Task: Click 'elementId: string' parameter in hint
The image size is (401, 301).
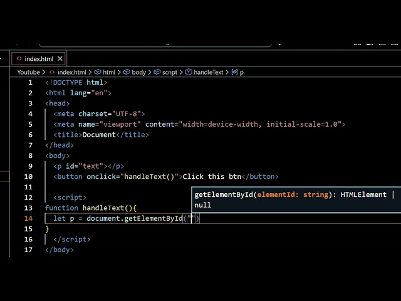Action: pos(293,195)
